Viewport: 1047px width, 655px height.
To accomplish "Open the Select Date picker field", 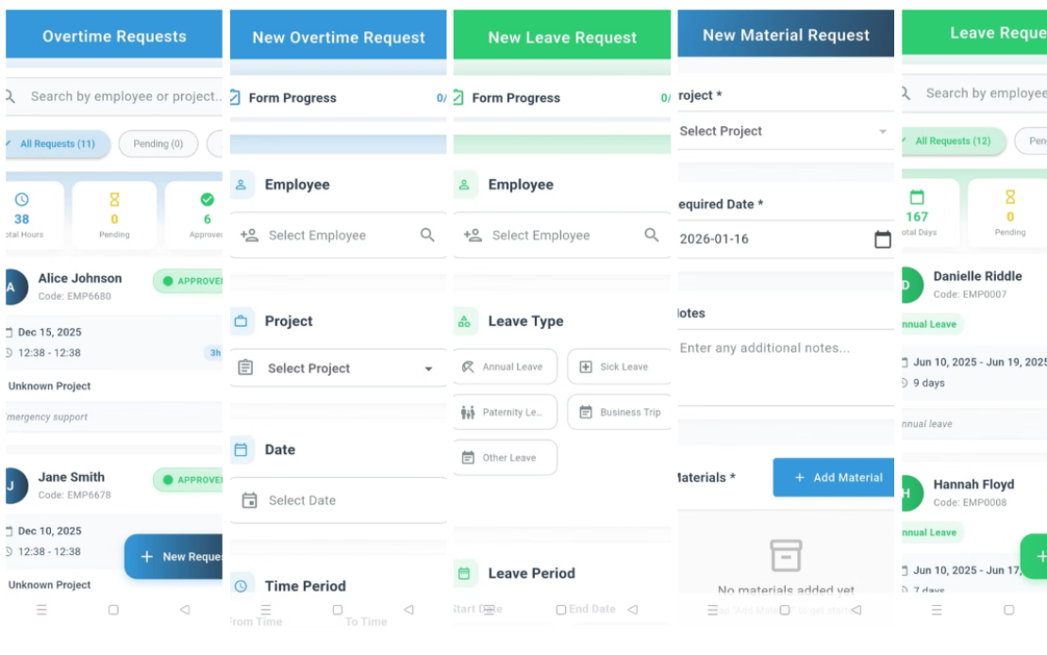I will [x=339, y=500].
